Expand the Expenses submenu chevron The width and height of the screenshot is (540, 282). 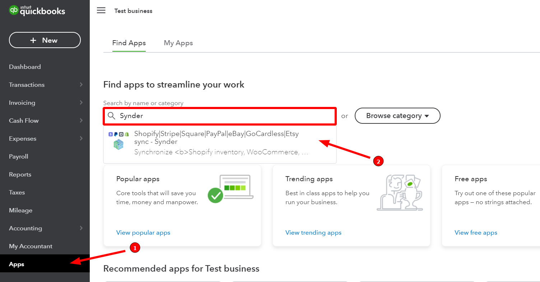point(81,138)
